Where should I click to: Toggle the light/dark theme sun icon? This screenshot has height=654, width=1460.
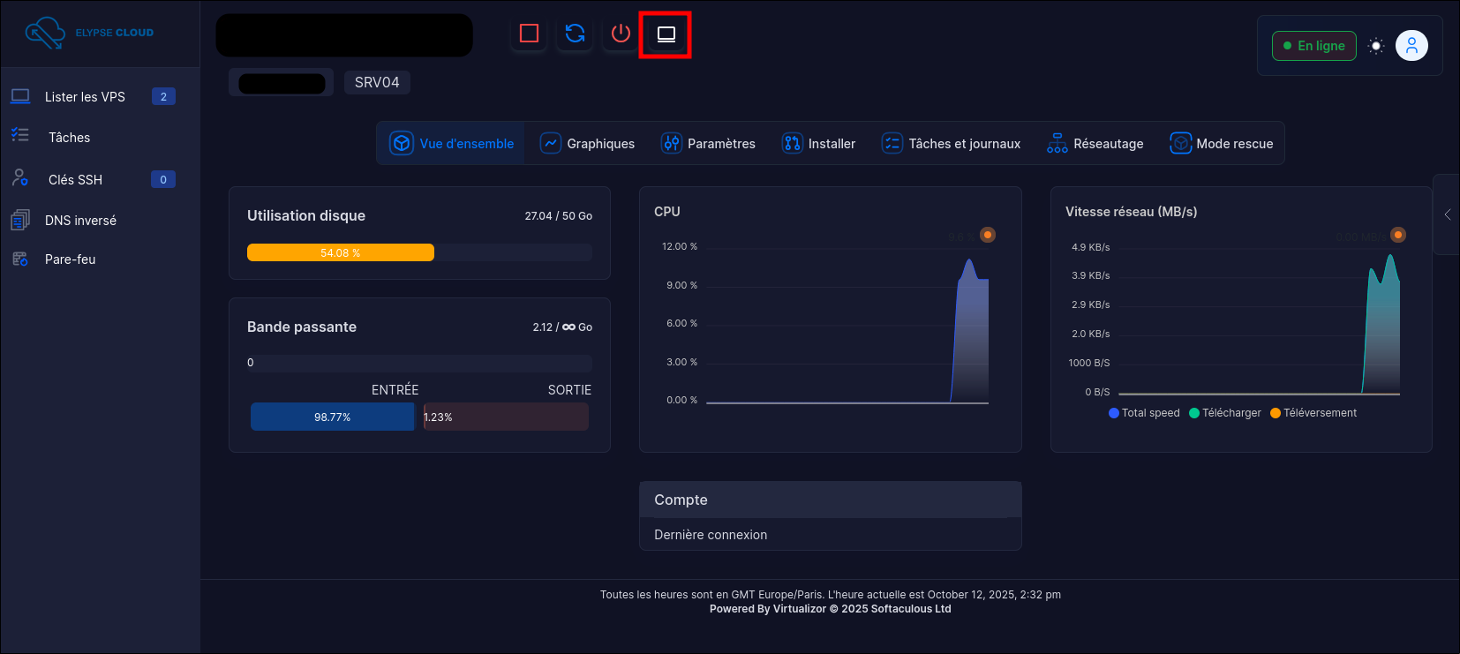tap(1375, 46)
